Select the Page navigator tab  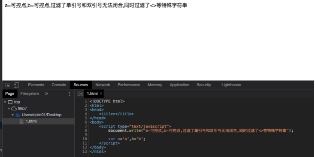[x=9, y=94]
